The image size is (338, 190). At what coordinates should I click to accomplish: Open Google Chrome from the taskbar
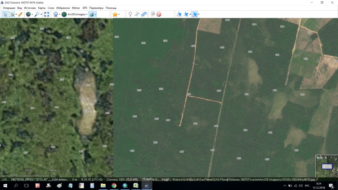(114, 186)
